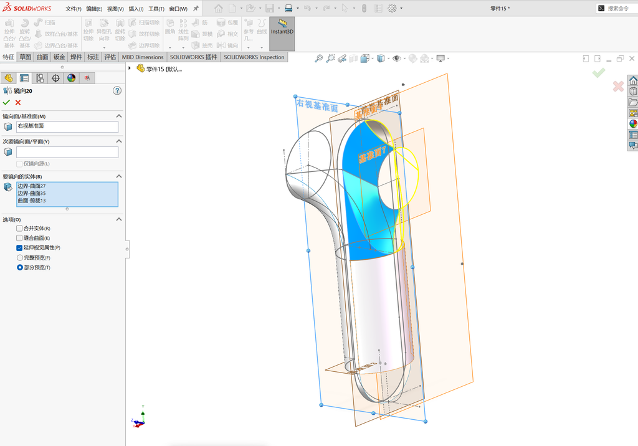Select the 完整预览(F) radio button
Screen dimensions: 638x446
19,258
